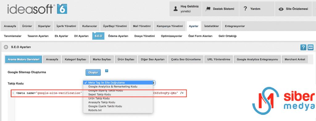Switch to Merchant Anket tab
316x121 pixels.
point(295,60)
